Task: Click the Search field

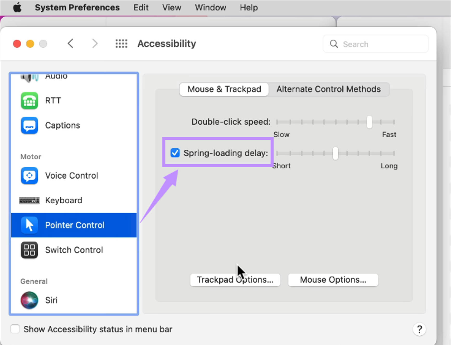Action: coord(375,44)
